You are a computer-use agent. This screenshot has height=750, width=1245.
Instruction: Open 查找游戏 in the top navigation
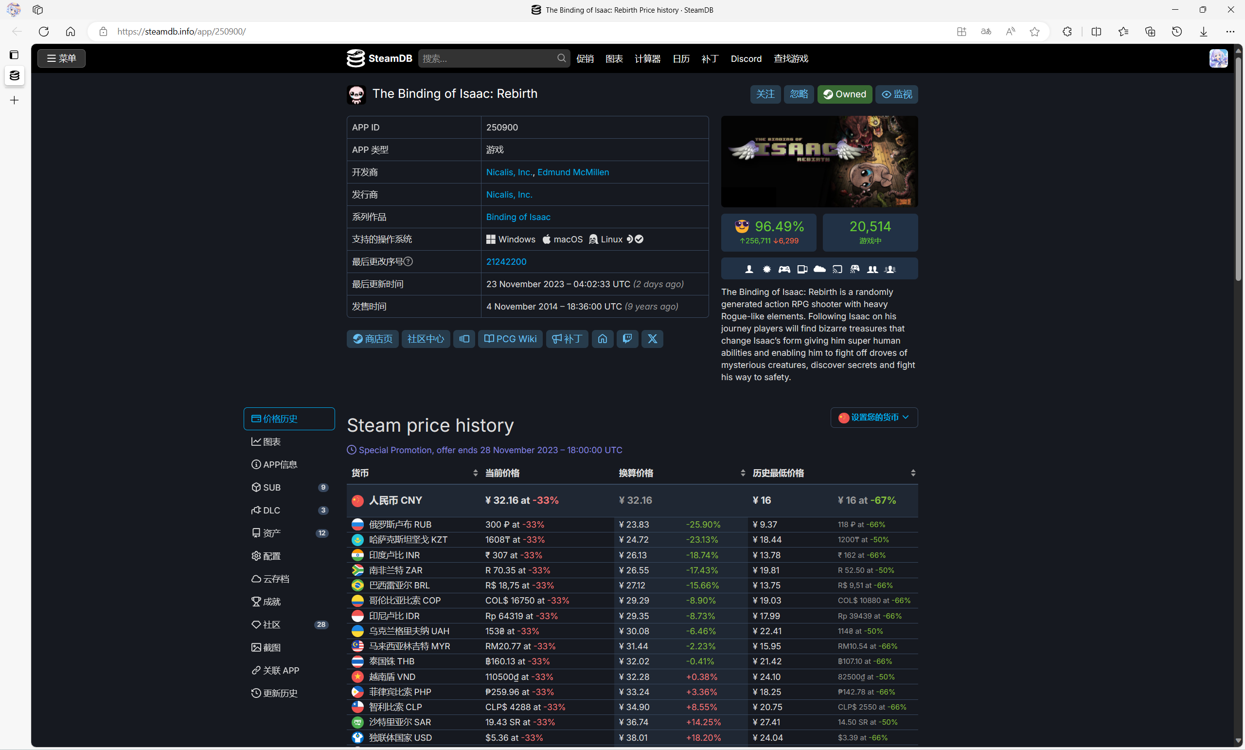coord(791,58)
